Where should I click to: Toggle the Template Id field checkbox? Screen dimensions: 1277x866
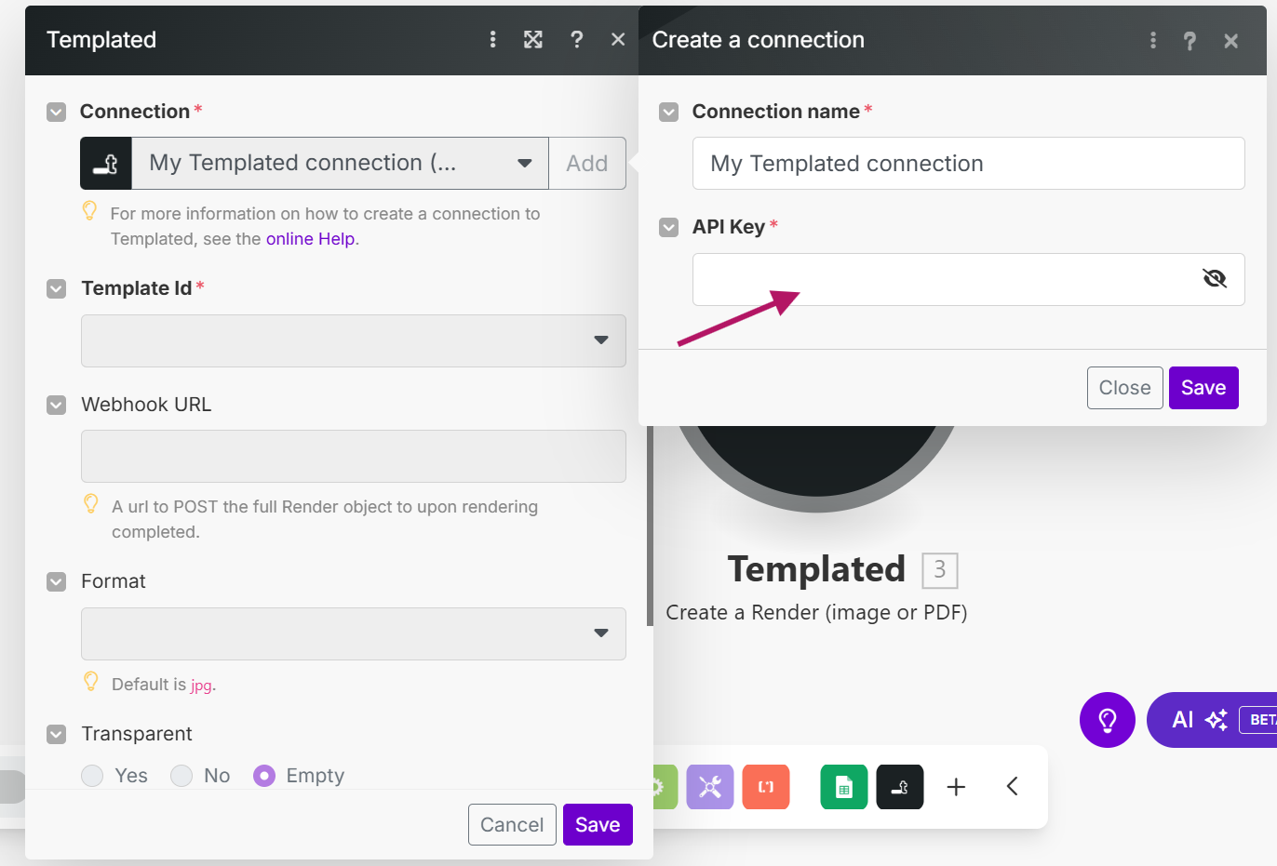tap(57, 288)
